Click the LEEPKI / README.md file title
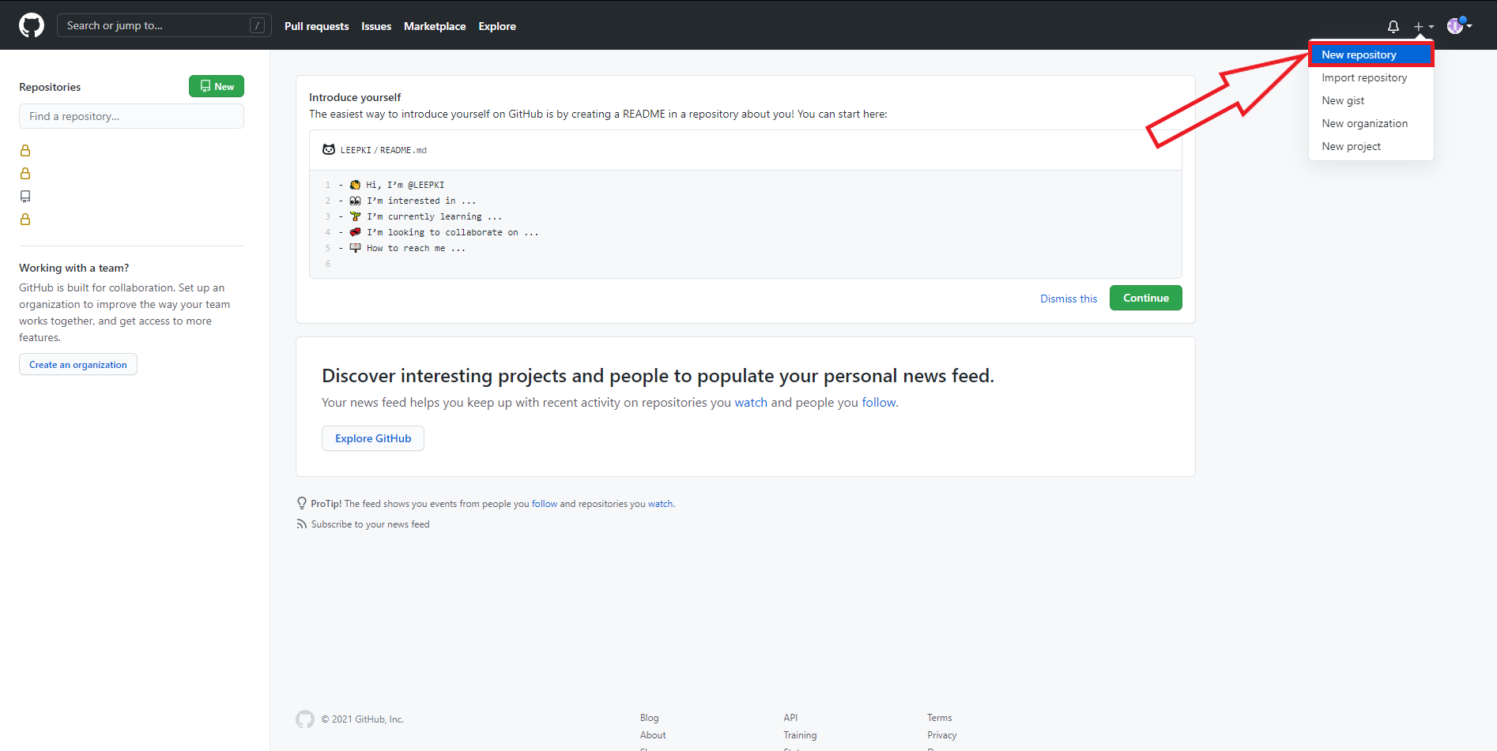Viewport: 1497px width, 751px height. (x=383, y=150)
